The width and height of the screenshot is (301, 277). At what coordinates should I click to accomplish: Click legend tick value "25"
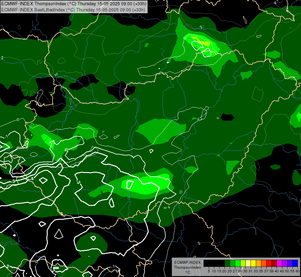[x=230, y=271]
